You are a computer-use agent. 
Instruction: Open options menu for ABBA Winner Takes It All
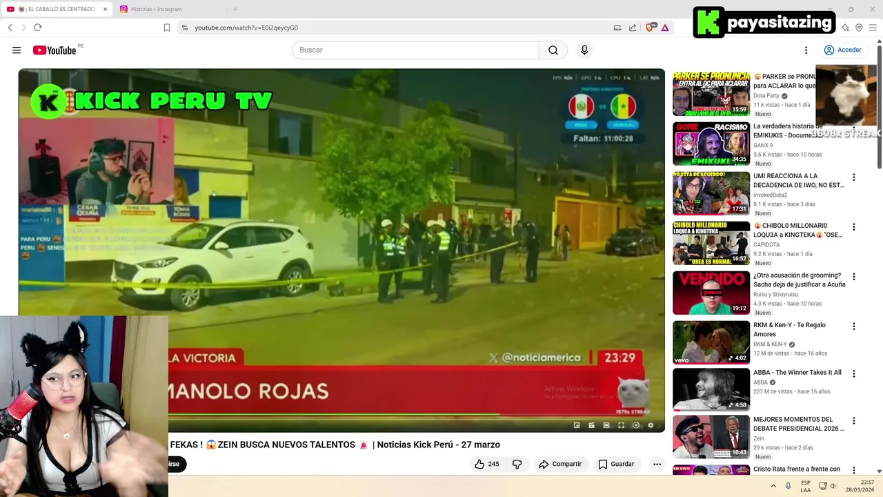tap(853, 373)
